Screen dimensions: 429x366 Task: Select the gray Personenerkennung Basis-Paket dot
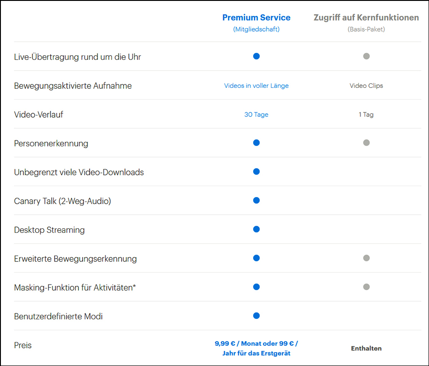(x=366, y=143)
